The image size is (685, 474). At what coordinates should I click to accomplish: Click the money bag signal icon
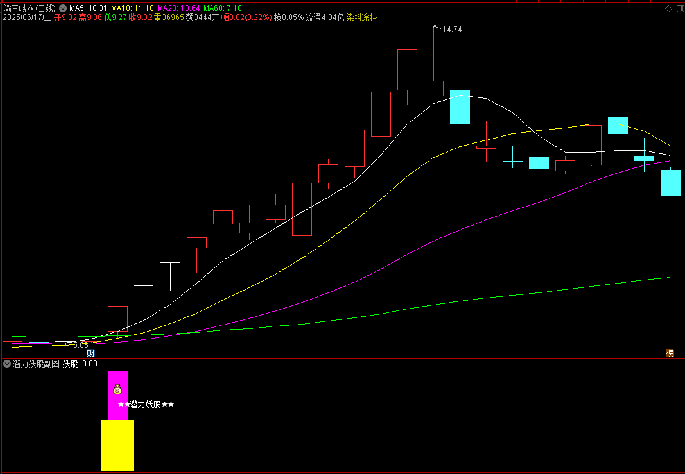[x=117, y=389]
